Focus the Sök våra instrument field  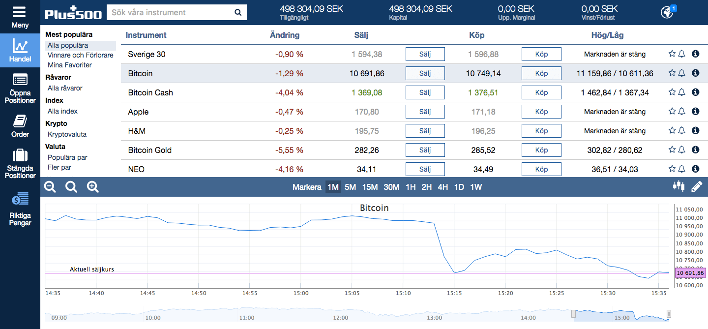[x=169, y=12]
